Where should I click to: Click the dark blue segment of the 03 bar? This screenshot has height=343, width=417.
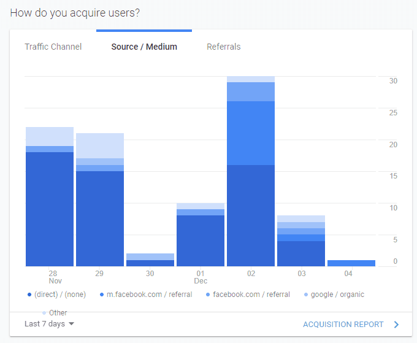(301, 253)
